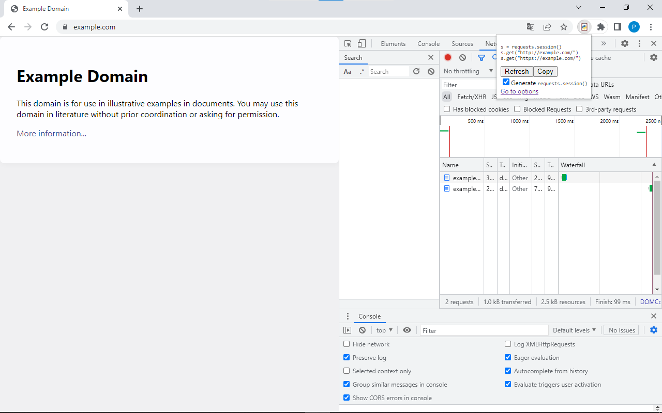Select Console tab in bottom drawer
This screenshot has width=662, height=413.
pos(370,316)
